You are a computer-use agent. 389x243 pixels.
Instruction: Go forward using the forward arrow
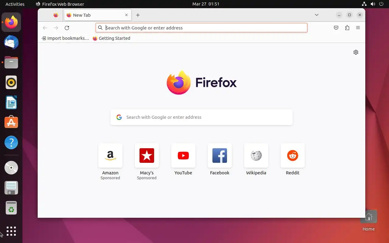click(56, 28)
